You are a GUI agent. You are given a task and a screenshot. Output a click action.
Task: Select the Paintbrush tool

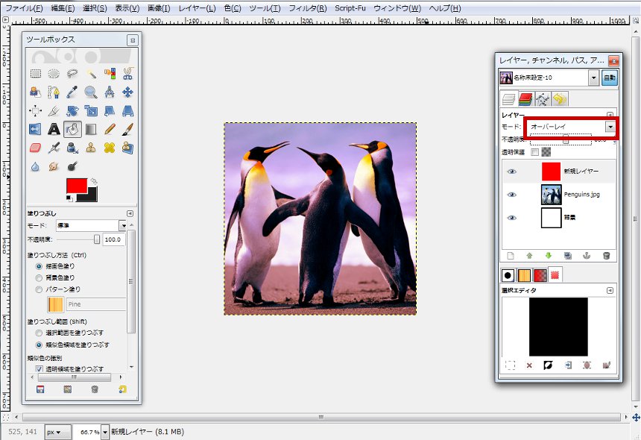(128, 130)
